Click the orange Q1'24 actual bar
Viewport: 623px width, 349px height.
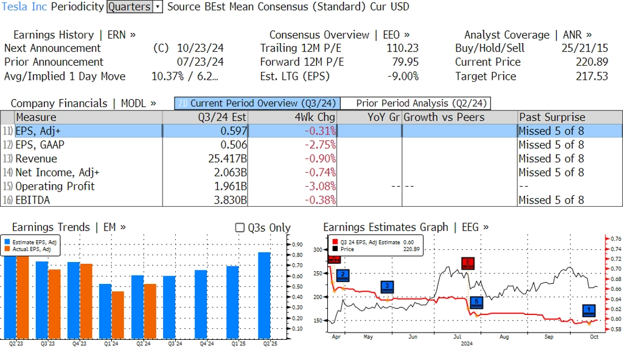coord(118,315)
